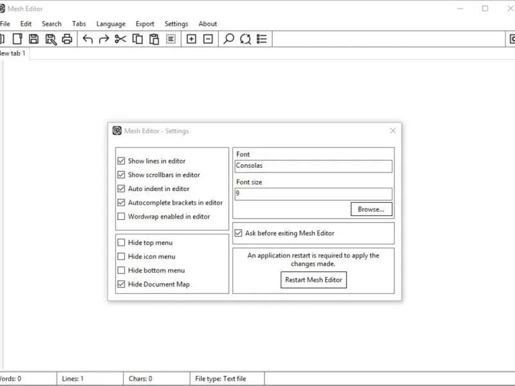This screenshot has height=386, width=515.
Task: Click the Redo arrow icon
Action: [x=104, y=39]
